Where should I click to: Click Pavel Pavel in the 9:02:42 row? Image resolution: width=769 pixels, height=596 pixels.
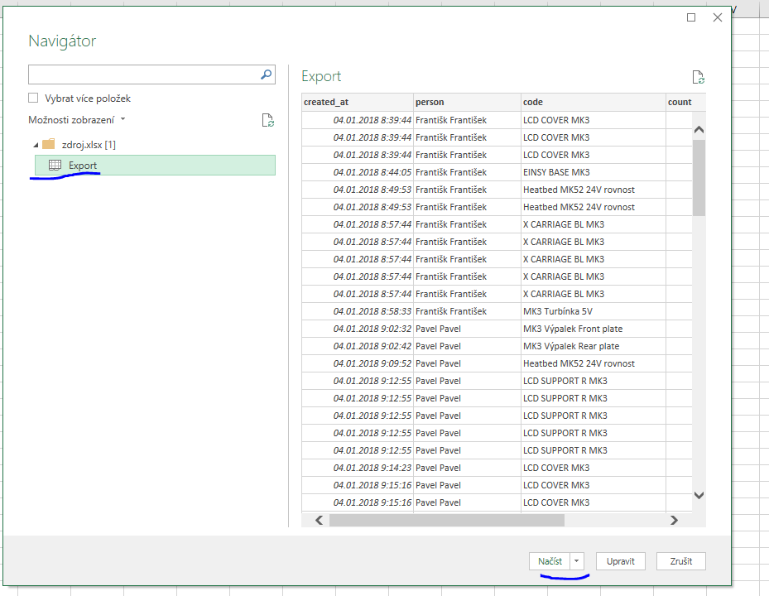point(468,346)
